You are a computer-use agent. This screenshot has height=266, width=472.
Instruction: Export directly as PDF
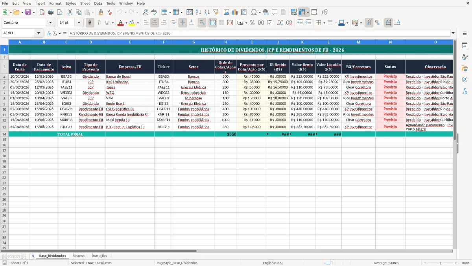tap(42, 12)
